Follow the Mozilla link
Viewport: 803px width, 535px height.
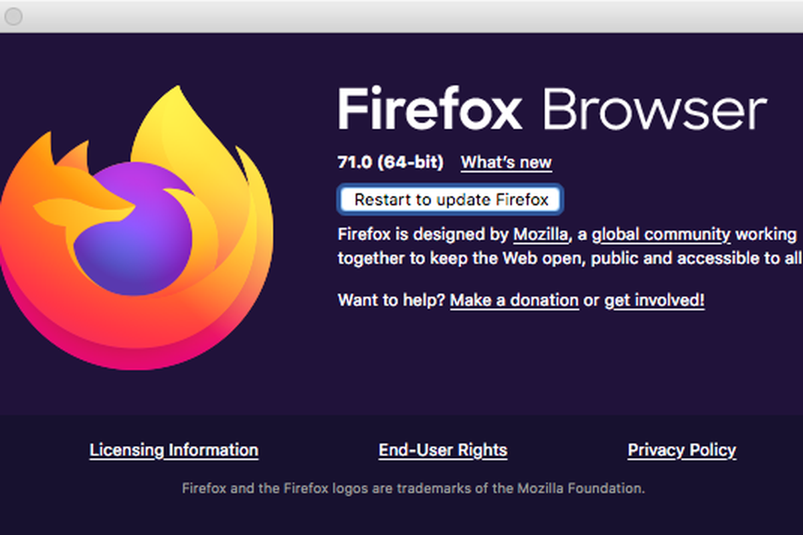pos(541,235)
